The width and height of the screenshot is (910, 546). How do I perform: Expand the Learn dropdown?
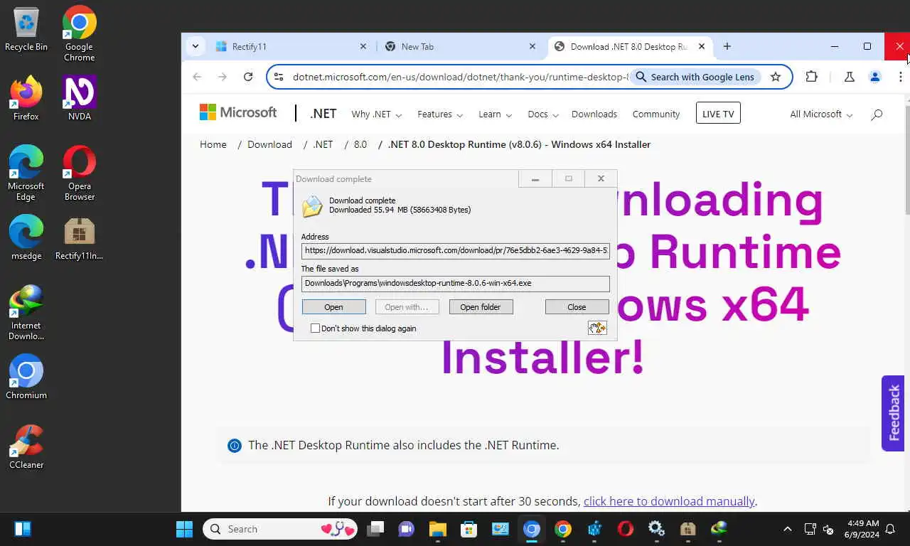coord(495,114)
